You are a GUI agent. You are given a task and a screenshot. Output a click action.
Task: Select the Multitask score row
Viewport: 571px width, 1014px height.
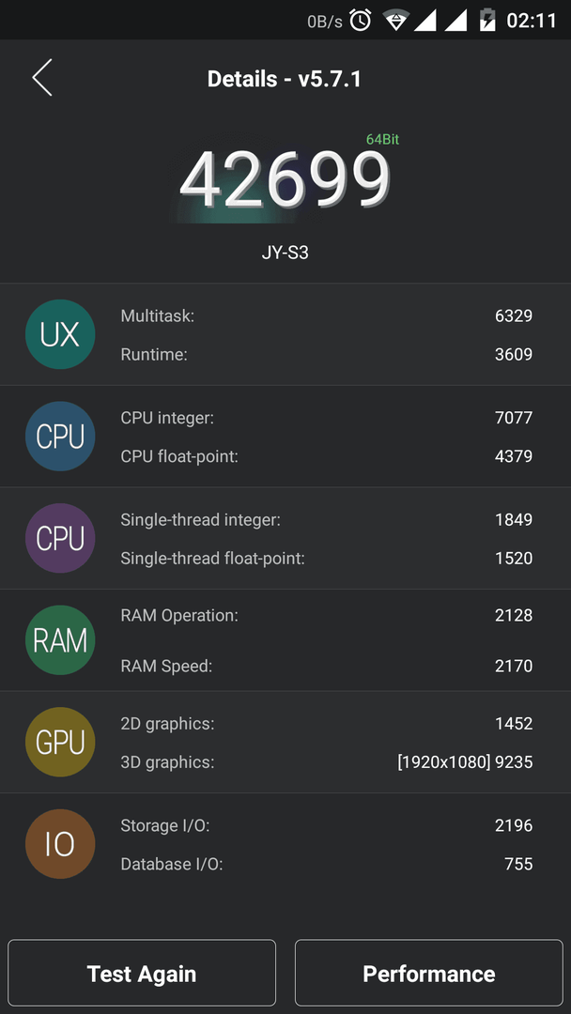pos(327,315)
